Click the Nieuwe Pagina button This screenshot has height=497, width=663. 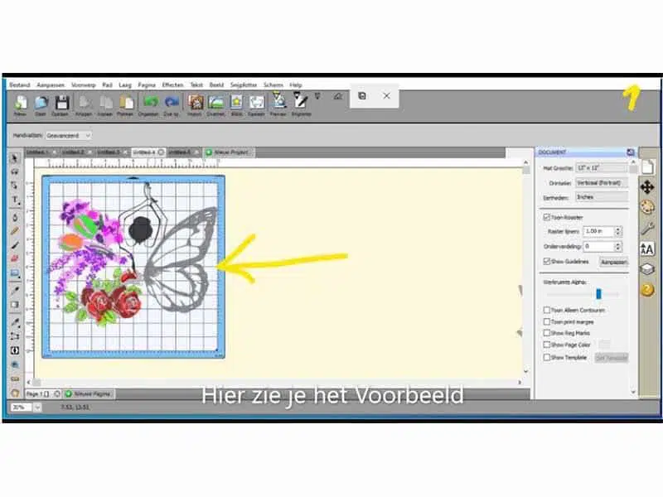click(x=88, y=394)
